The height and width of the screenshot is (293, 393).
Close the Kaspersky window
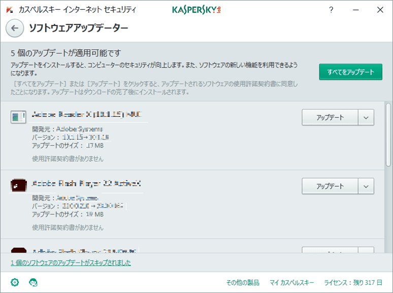380,10
